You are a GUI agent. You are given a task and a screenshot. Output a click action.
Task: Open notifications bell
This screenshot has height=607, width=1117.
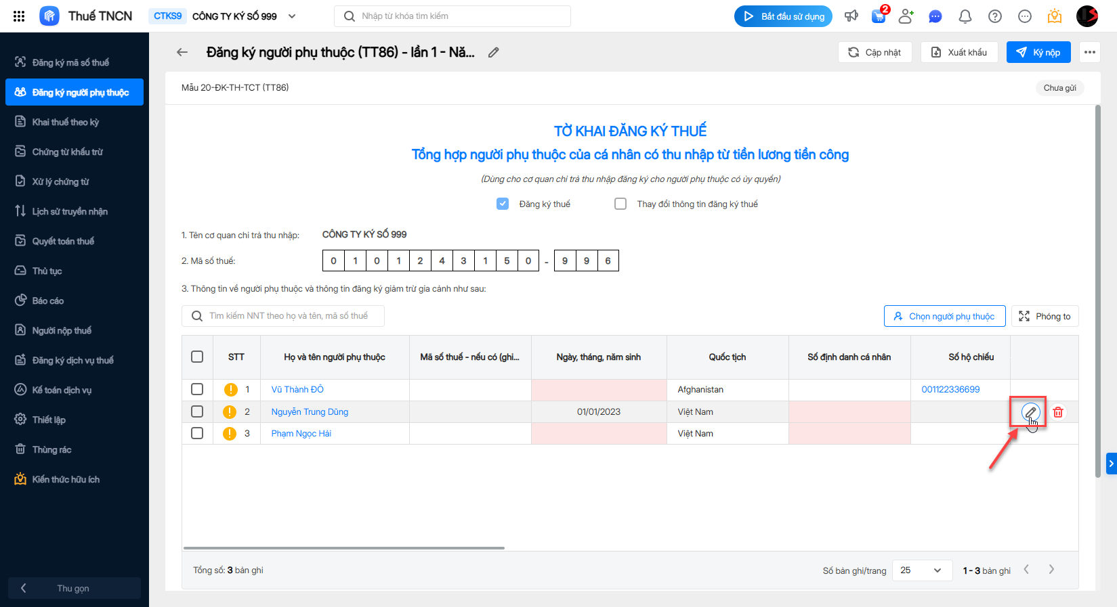965,16
